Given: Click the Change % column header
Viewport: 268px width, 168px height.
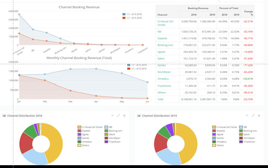Looking at the screenshot, I should pos(249,13).
